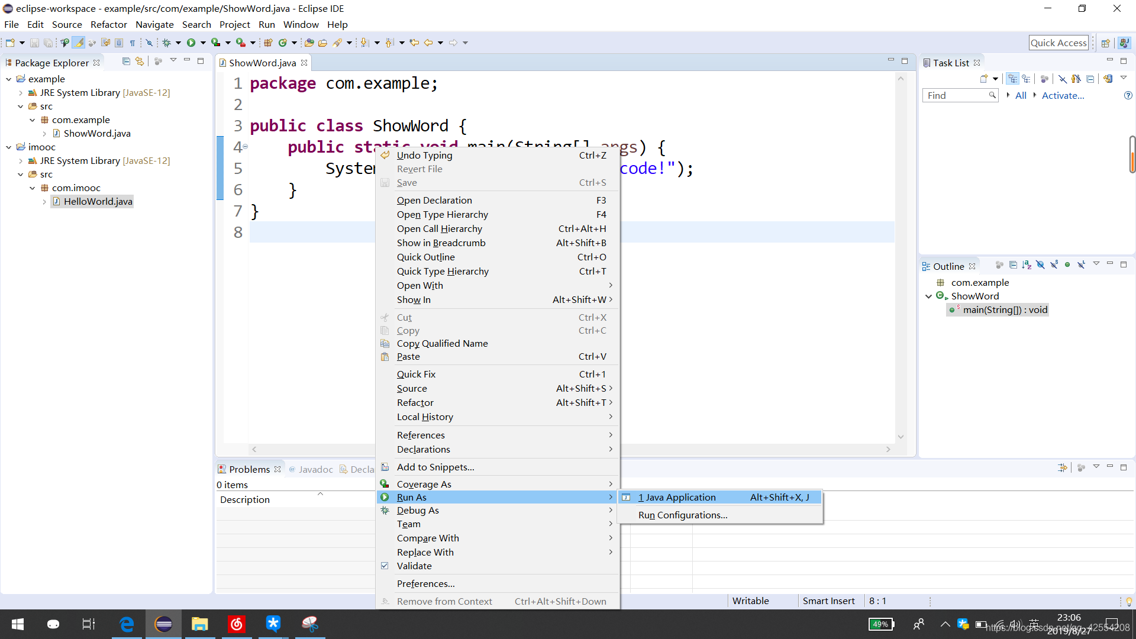Toggle Skip All Breakpoints icon
Screen dimensions: 1136x639
tap(149, 43)
